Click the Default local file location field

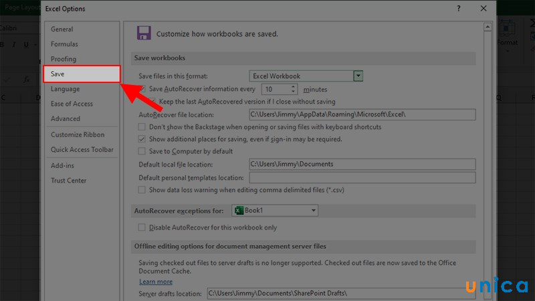click(362, 164)
